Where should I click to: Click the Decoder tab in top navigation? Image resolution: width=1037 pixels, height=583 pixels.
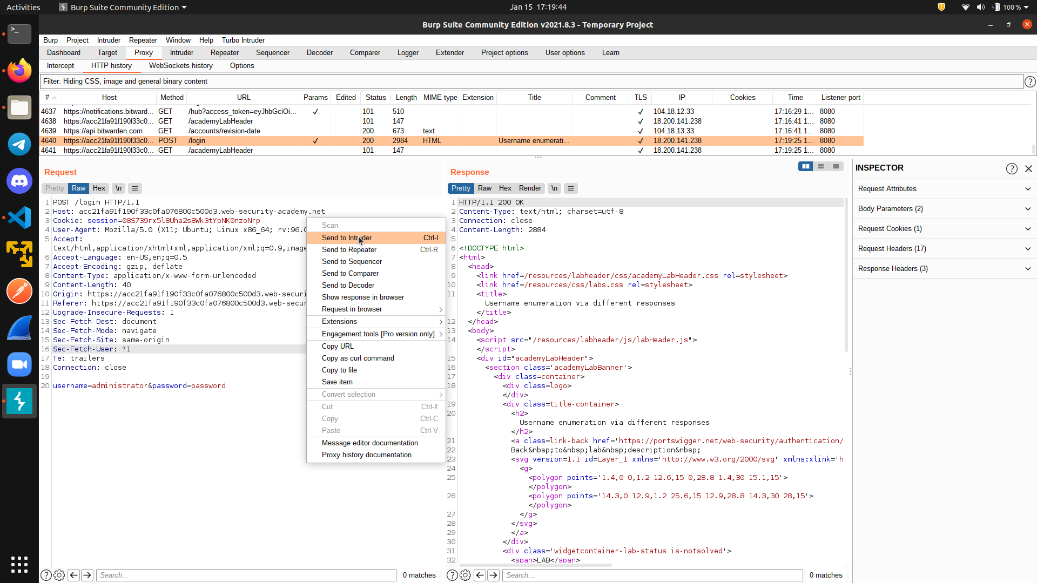tap(320, 53)
